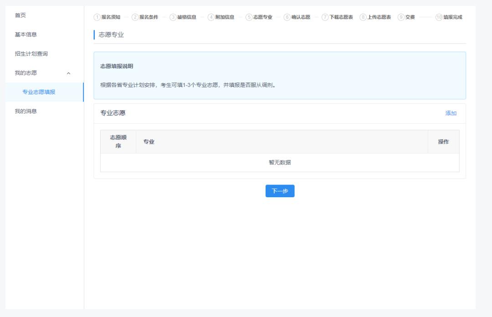The image size is (492, 317).
Task: Open 我的消息 in the sidebar
Action: click(26, 111)
